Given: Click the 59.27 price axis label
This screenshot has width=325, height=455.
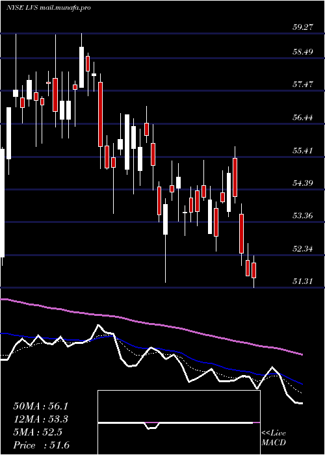Looking at the screenshot, I should [302, 27].
